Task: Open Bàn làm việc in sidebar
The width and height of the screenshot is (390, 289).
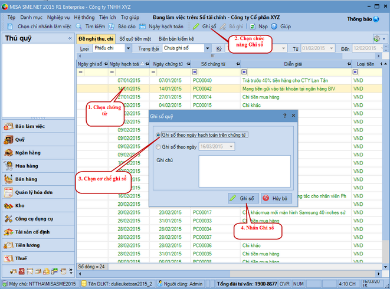Action: [x=38, y=126]
